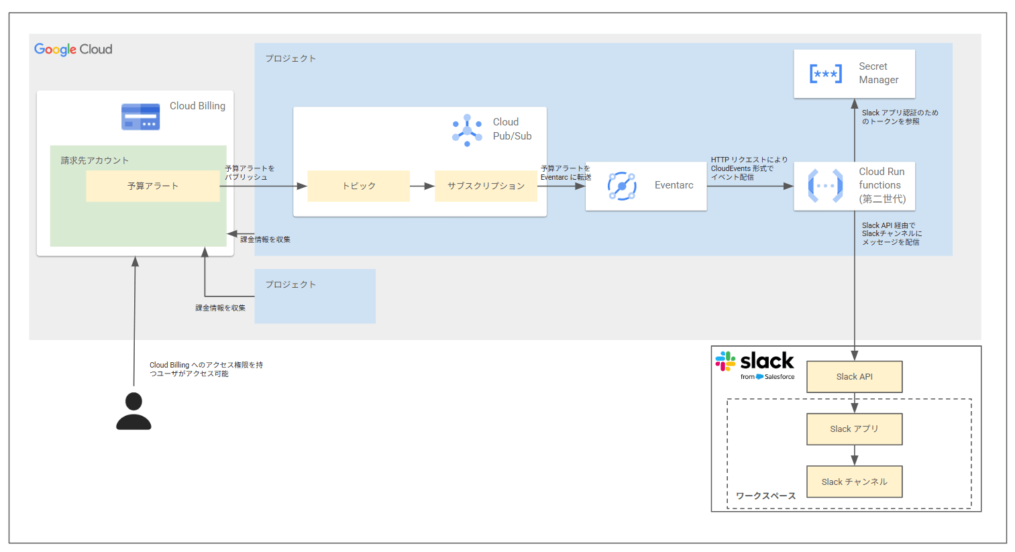This screenshot has width=1015, height=552.
Task: Click the Slack アプリ認証のためのトークンを参照 text
Action: (900, 117)
